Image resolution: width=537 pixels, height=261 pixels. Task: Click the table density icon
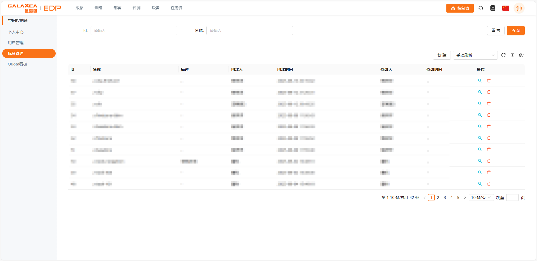512,55
